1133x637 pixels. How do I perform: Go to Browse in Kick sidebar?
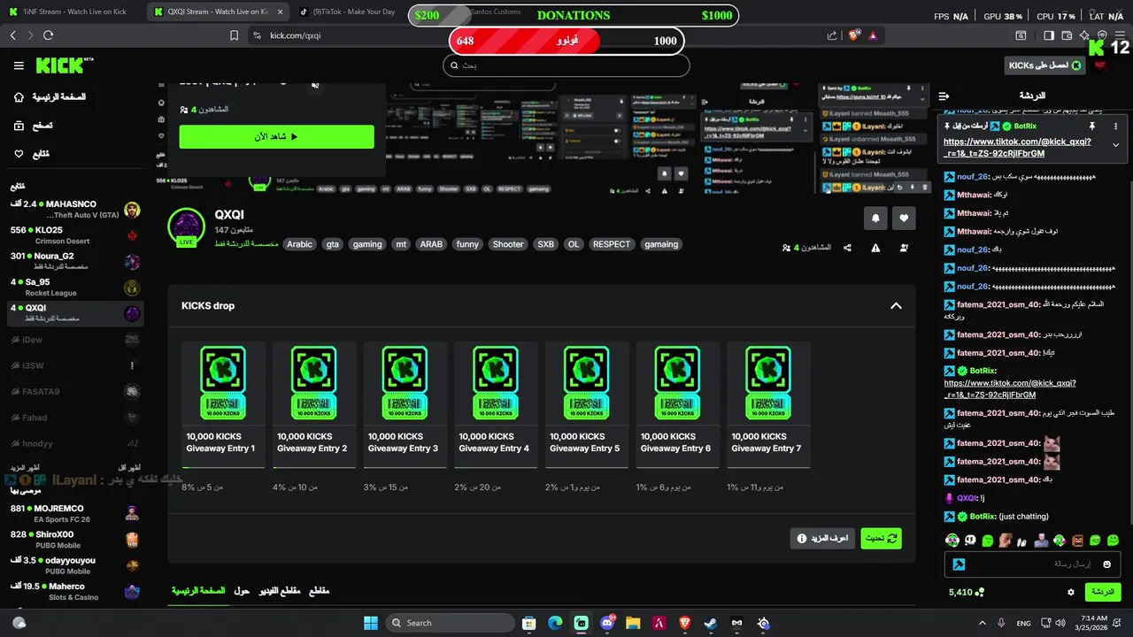point(33,126)
